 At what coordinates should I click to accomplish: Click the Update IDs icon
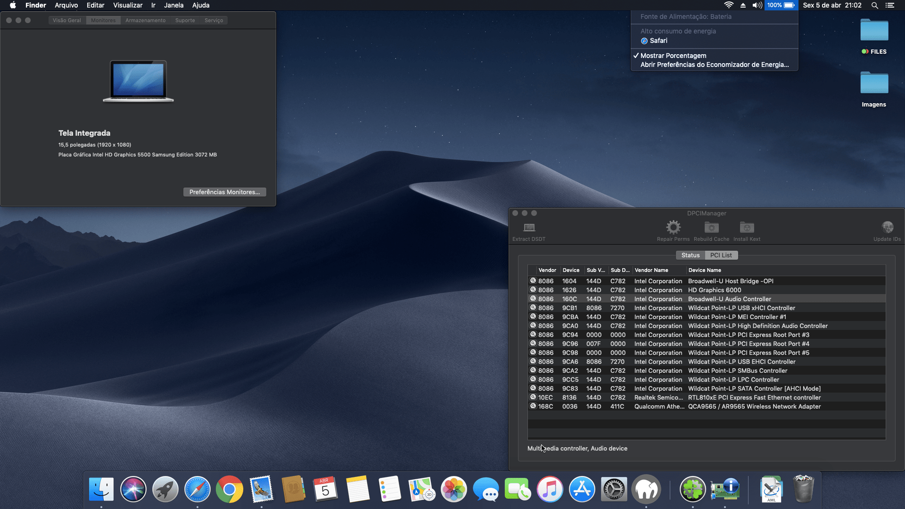887,228
